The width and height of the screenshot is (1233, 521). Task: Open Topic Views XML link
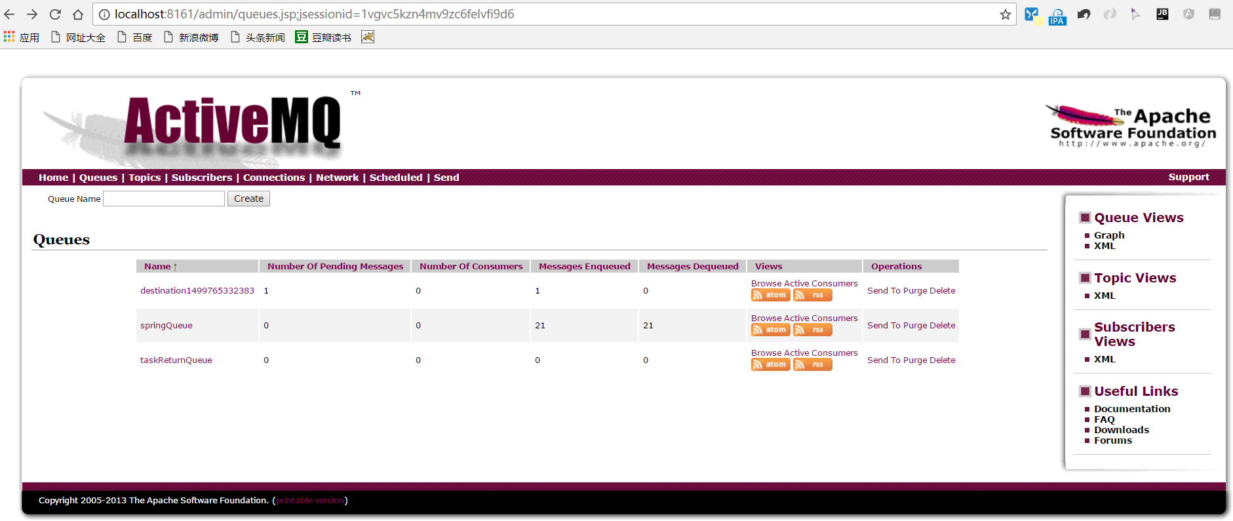(1105, 296)
